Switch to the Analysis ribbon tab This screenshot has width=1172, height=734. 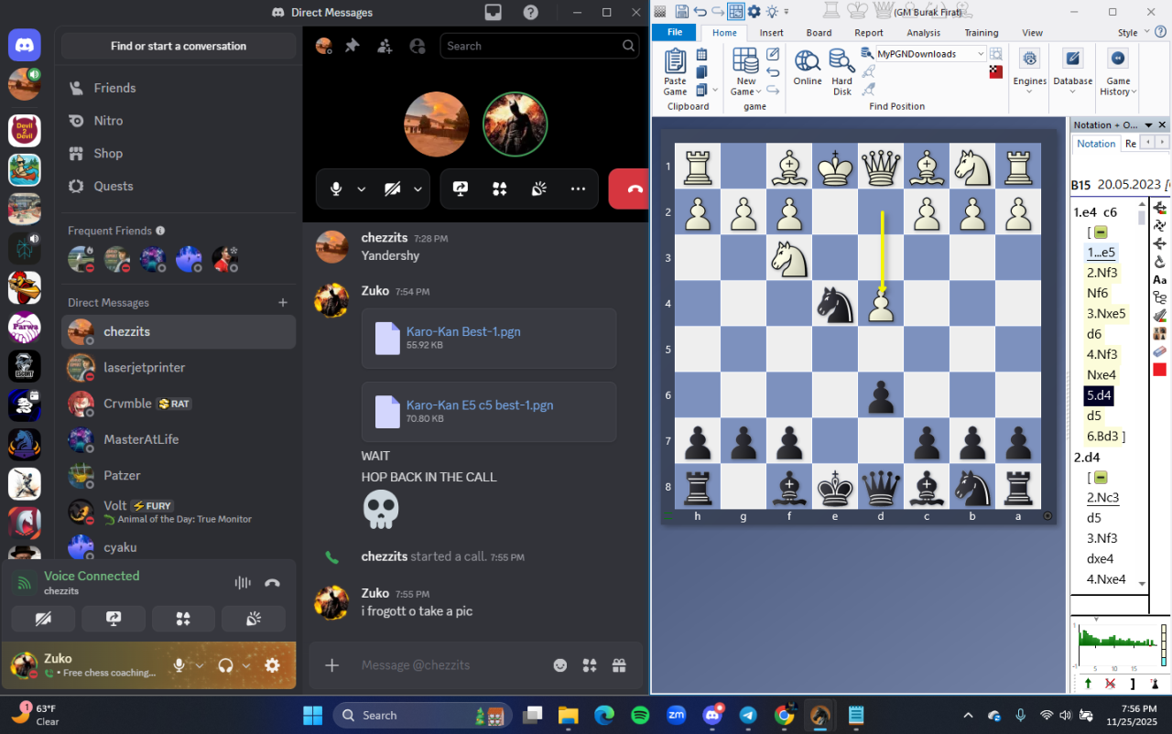click(x=924, y=33)
